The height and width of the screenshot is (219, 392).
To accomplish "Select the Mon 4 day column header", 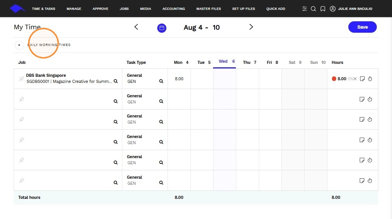I will [181, 62].
